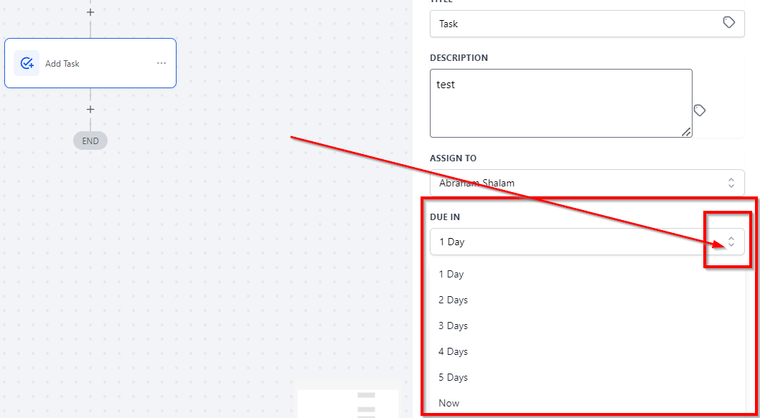760x418 pixels.
Task: Click the plus icon above Add Task
Action: (90, 12)
